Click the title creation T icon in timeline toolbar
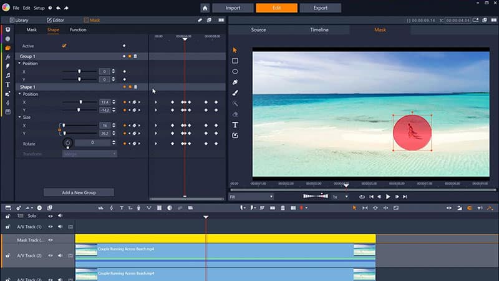The width and height of the screenshot is (499, 281). pos(122,208)
